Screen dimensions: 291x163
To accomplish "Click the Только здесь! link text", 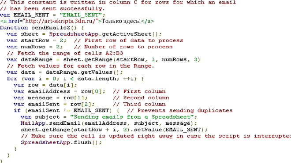I will click(x=121, y=21).
